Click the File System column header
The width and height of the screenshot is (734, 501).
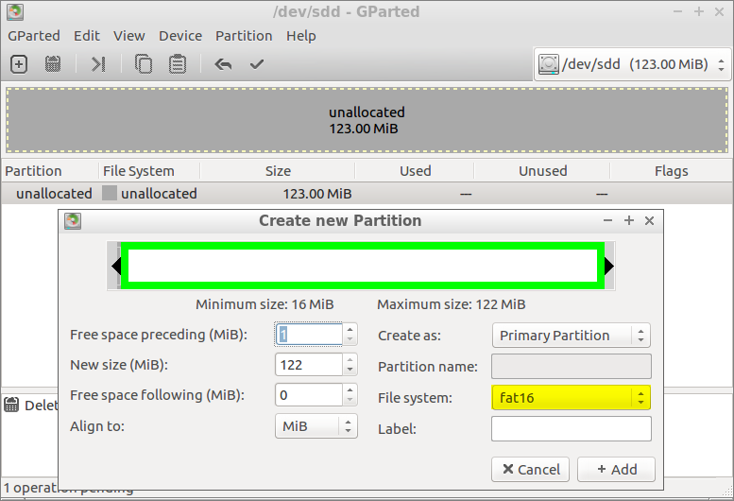click(x=149, y=171)
